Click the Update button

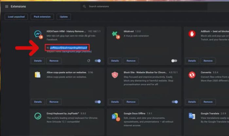[64, 17]
